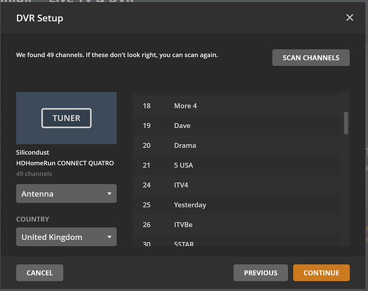368x291 pixels.
Task: Click the orange Continue button
Action: 321,272
